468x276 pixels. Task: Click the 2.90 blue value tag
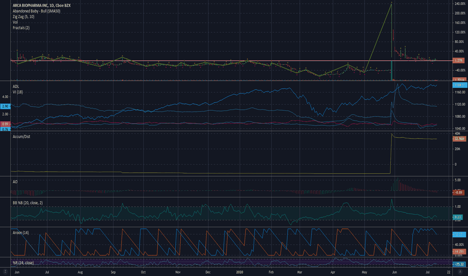pos(6,106)
